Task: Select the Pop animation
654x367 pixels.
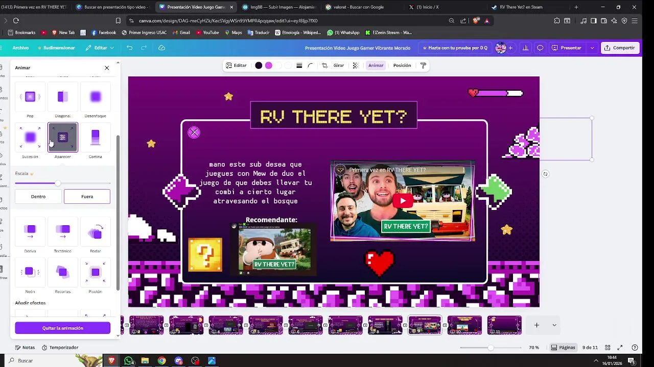Action: [x=30, y=97]
